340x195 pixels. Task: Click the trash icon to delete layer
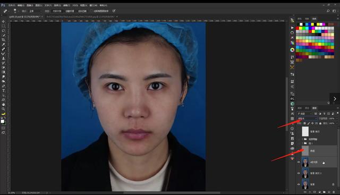coord(334,192)
